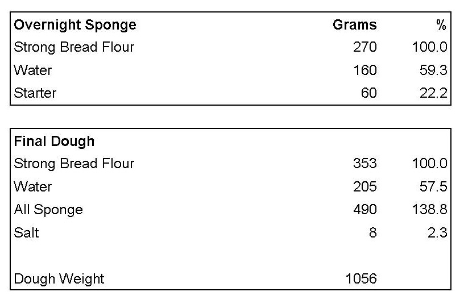
Task: Click the Dough Weight label
Action: click(x=59, y=279)
